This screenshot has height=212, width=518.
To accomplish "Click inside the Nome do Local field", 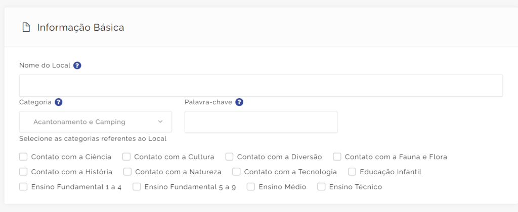I will tap(261, 86).
